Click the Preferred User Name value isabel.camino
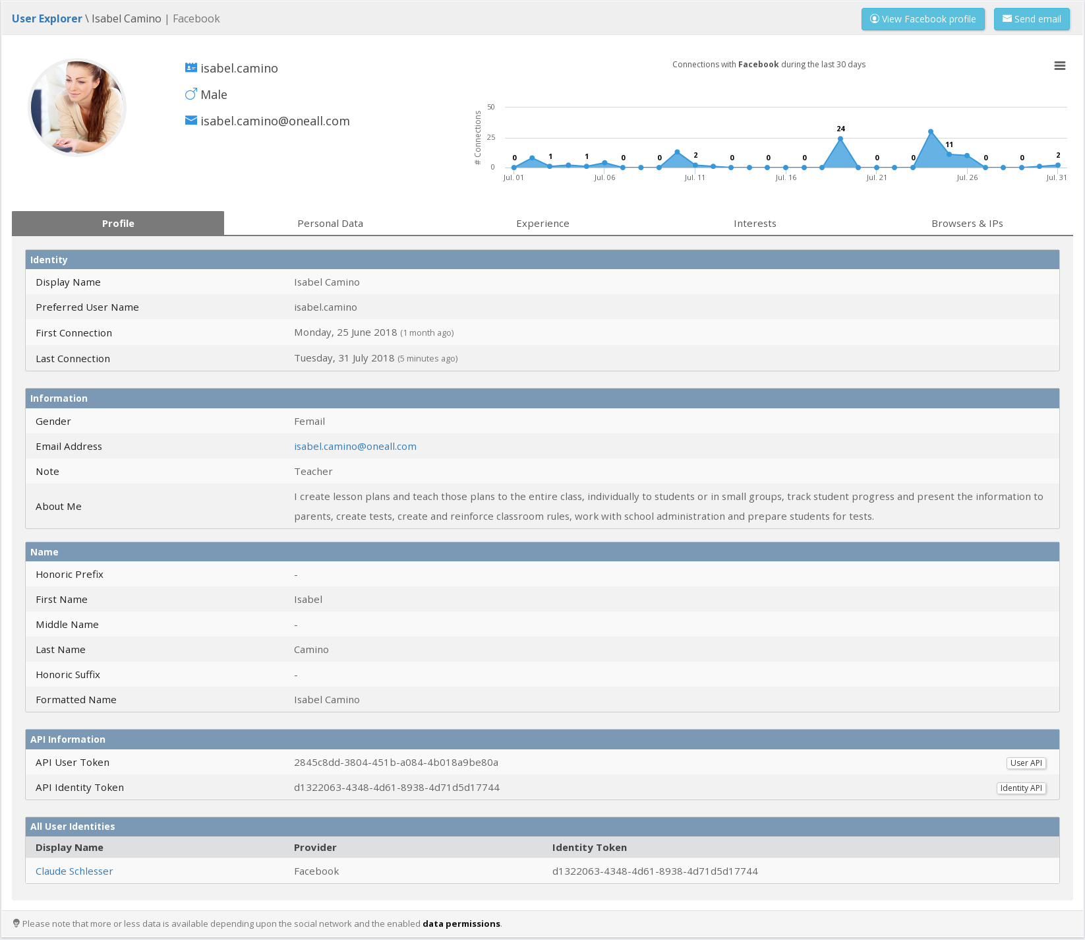 tap(326, 307)
